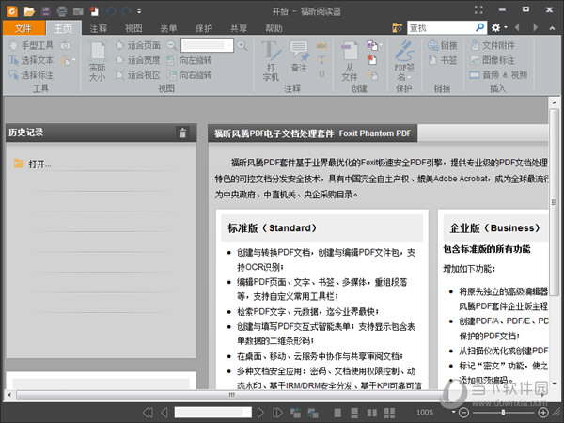Open the page number combo box in status bar

tap(213, 413)
